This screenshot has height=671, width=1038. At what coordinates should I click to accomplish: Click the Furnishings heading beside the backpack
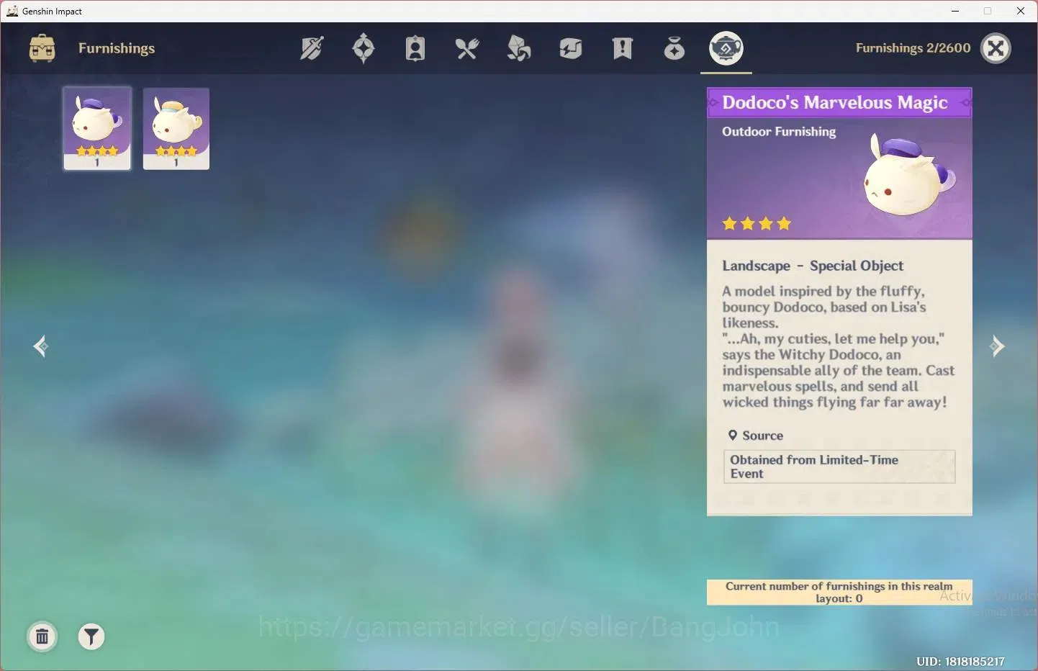pyautogui.click(x=117, y=48)
